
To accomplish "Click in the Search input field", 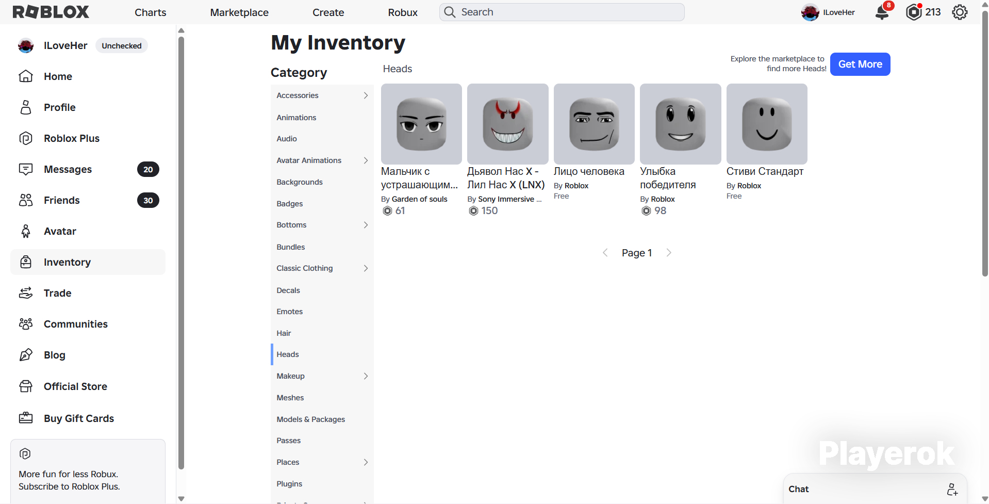I will click(x=562, y=12).
